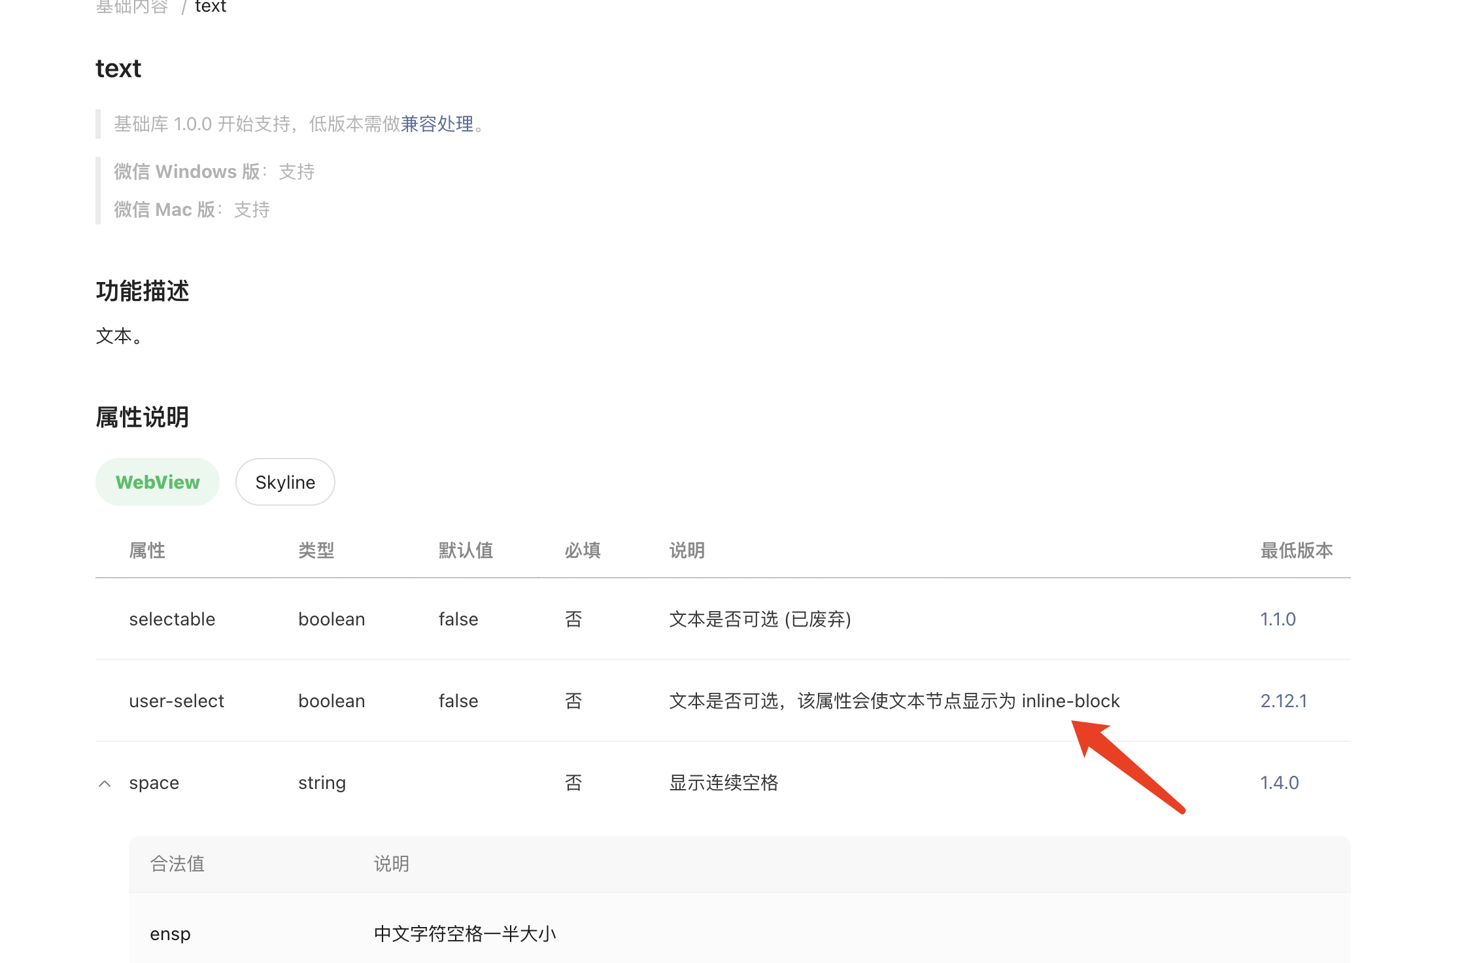Click the main text page title
This screenshot has width=1462, height=963.
coord(118,68)
